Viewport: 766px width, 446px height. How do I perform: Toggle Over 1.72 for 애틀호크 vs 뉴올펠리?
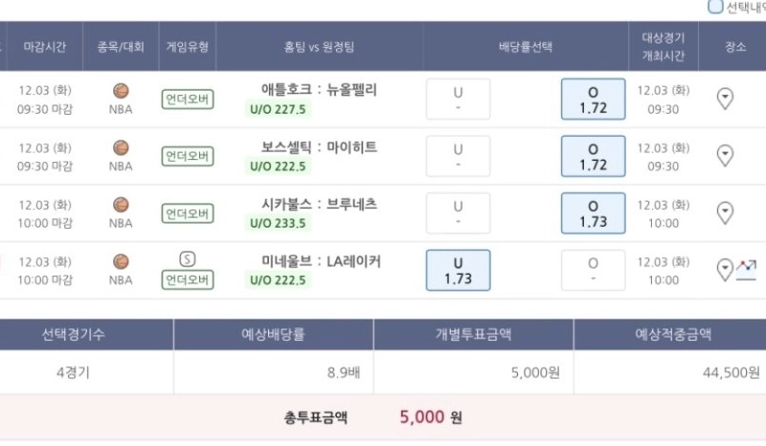point(593,99)
